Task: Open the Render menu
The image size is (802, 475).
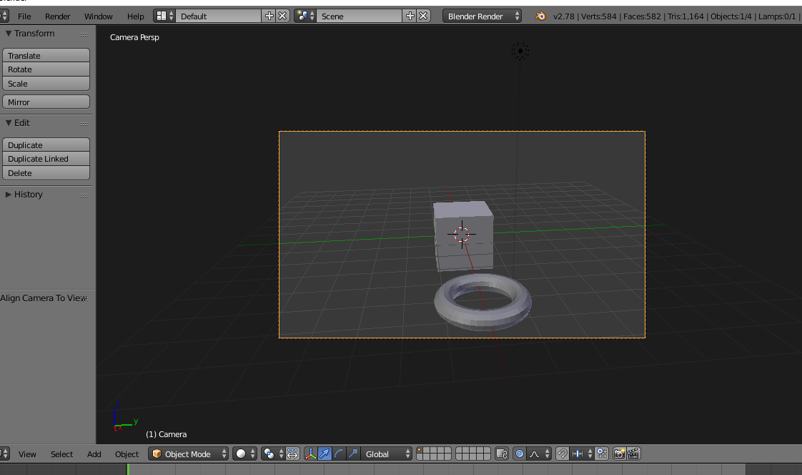Action: click(x=57, y=16)
